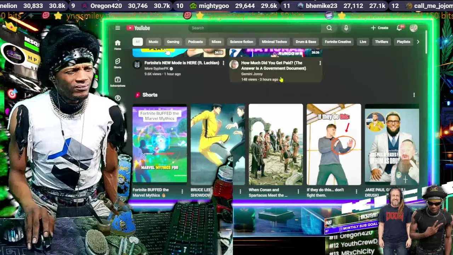
Task: Select the Thrillers filter chip
Action: (382, 42)
